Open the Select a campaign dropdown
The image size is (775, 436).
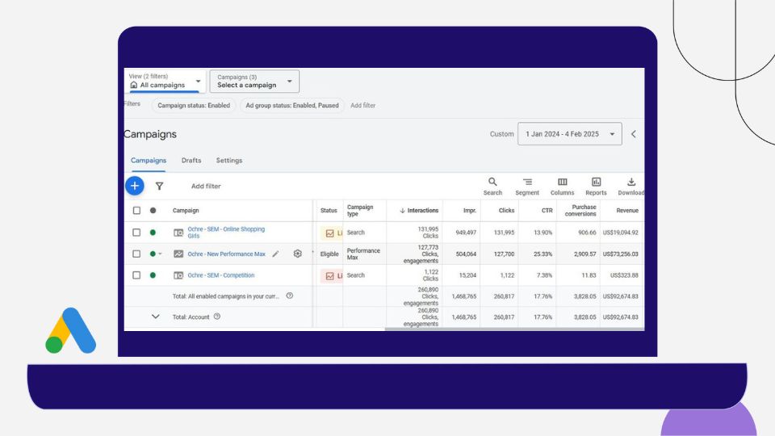254,81
